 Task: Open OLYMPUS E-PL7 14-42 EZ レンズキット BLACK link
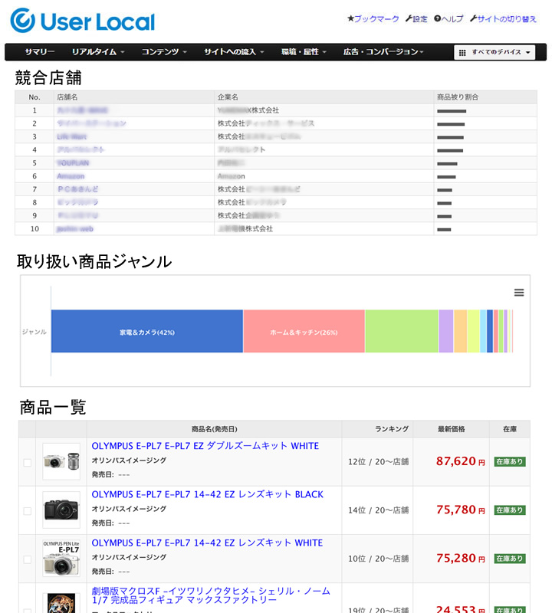[x=207, y=494]
